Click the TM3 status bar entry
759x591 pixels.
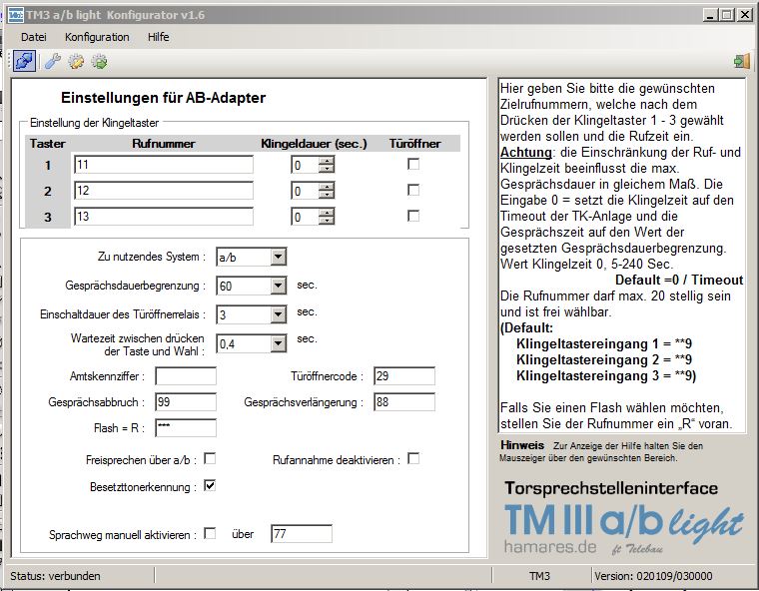click(539, 576)
